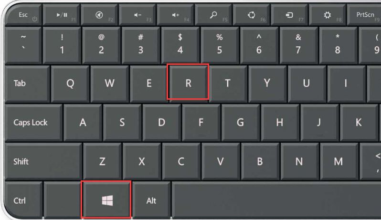Click the play/pause F1 key

tap(61, 15)
